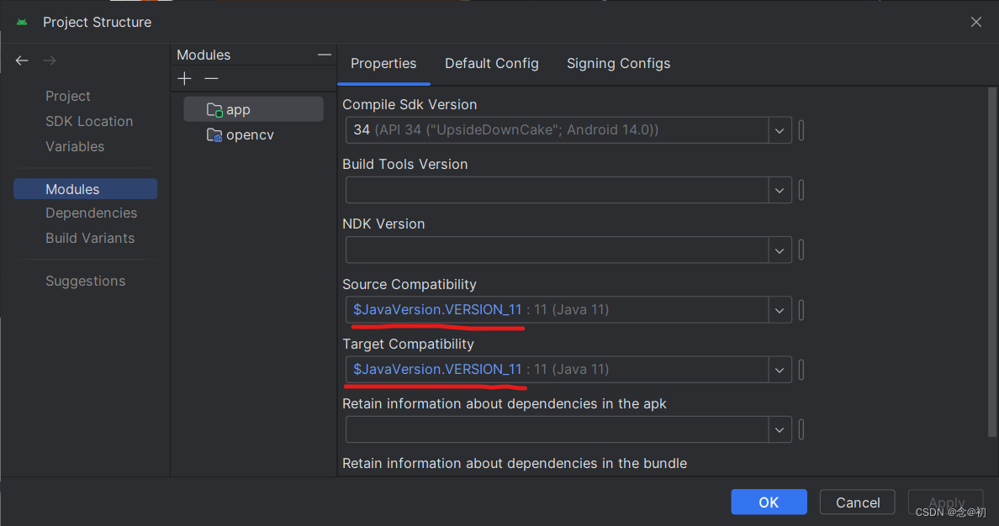The height and width of the screenshot is (526, 999).
Task: Click inside the NDK Version input field
Action: [x=555, y=250]
